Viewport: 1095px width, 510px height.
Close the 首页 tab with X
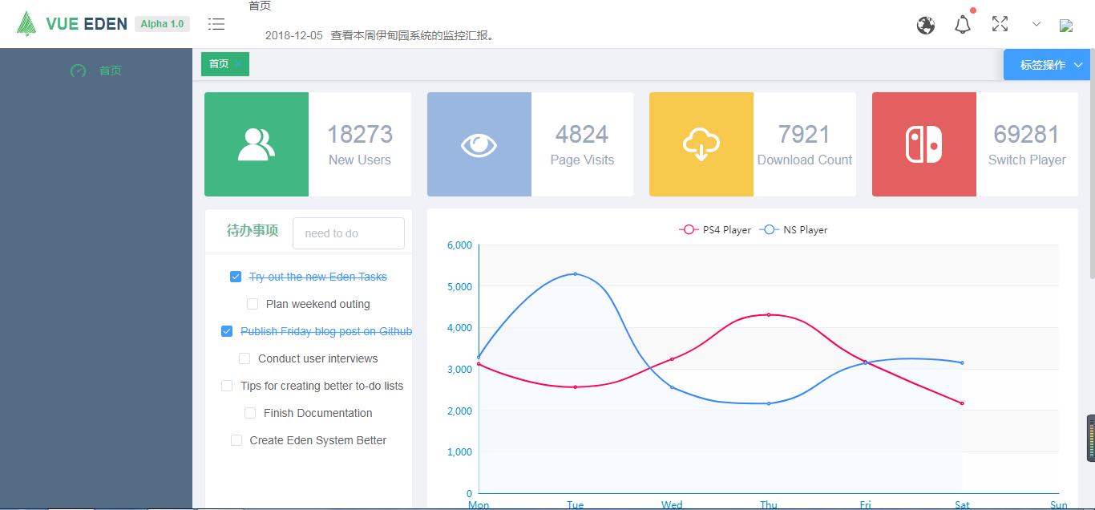[238, 64]
